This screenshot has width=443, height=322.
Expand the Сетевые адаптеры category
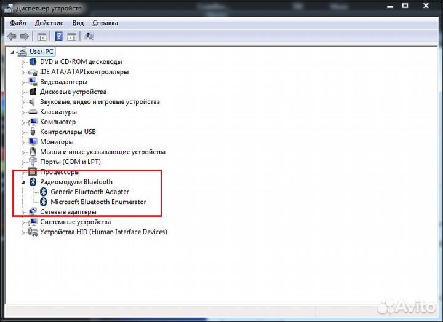click(x=24, y=212)
